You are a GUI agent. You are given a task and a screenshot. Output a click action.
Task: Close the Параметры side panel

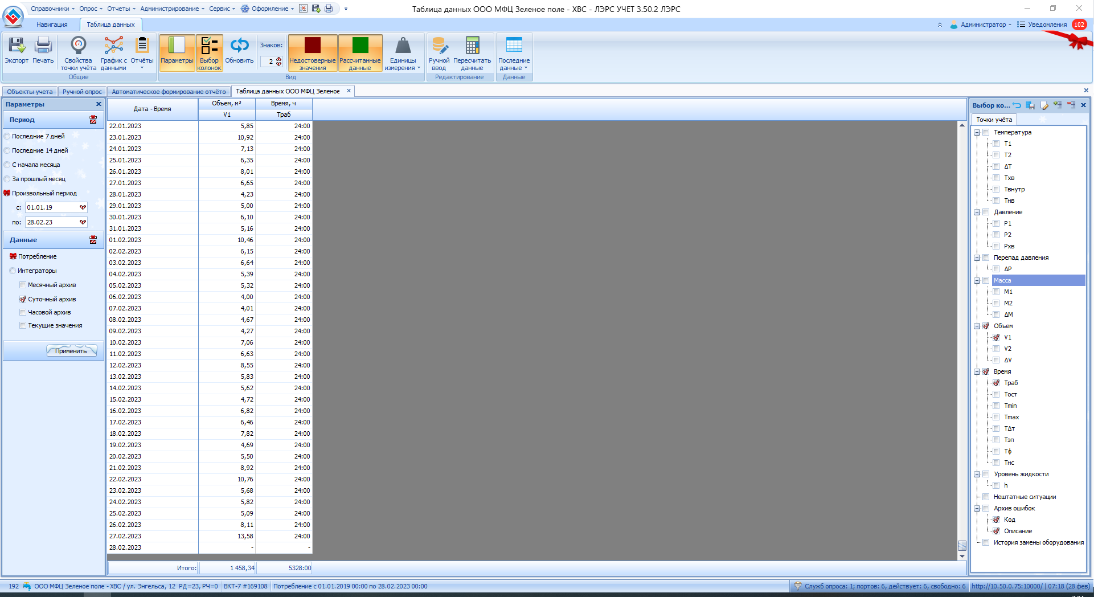(x=99, y=104)
